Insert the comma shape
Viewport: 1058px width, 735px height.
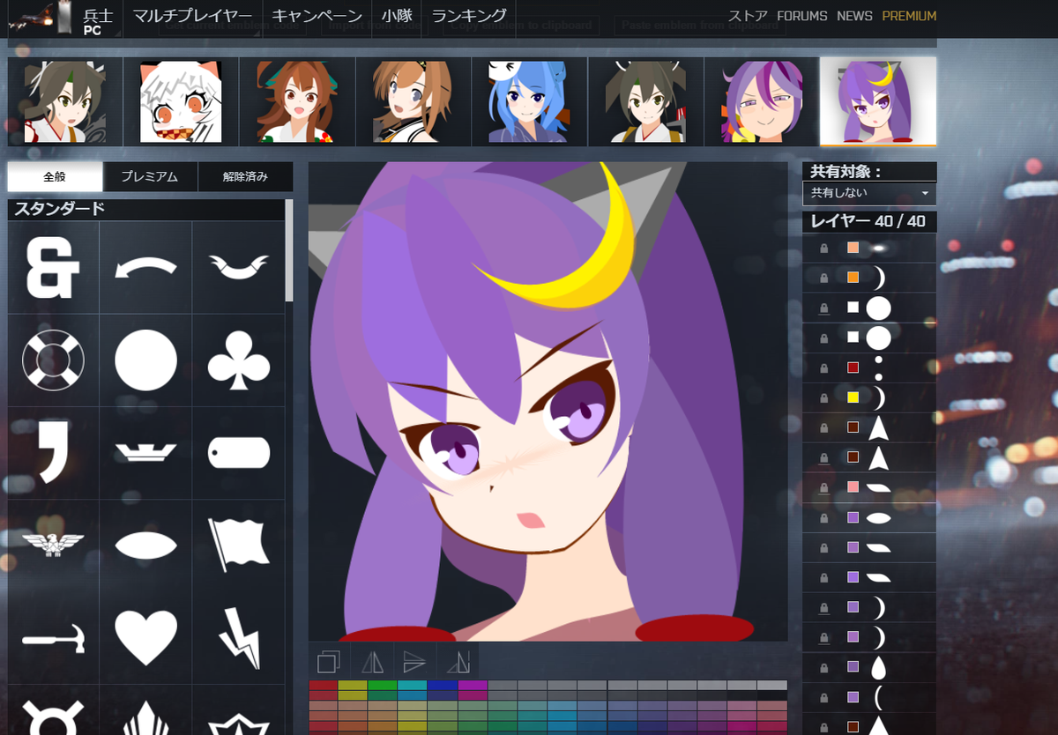point(53,453)
